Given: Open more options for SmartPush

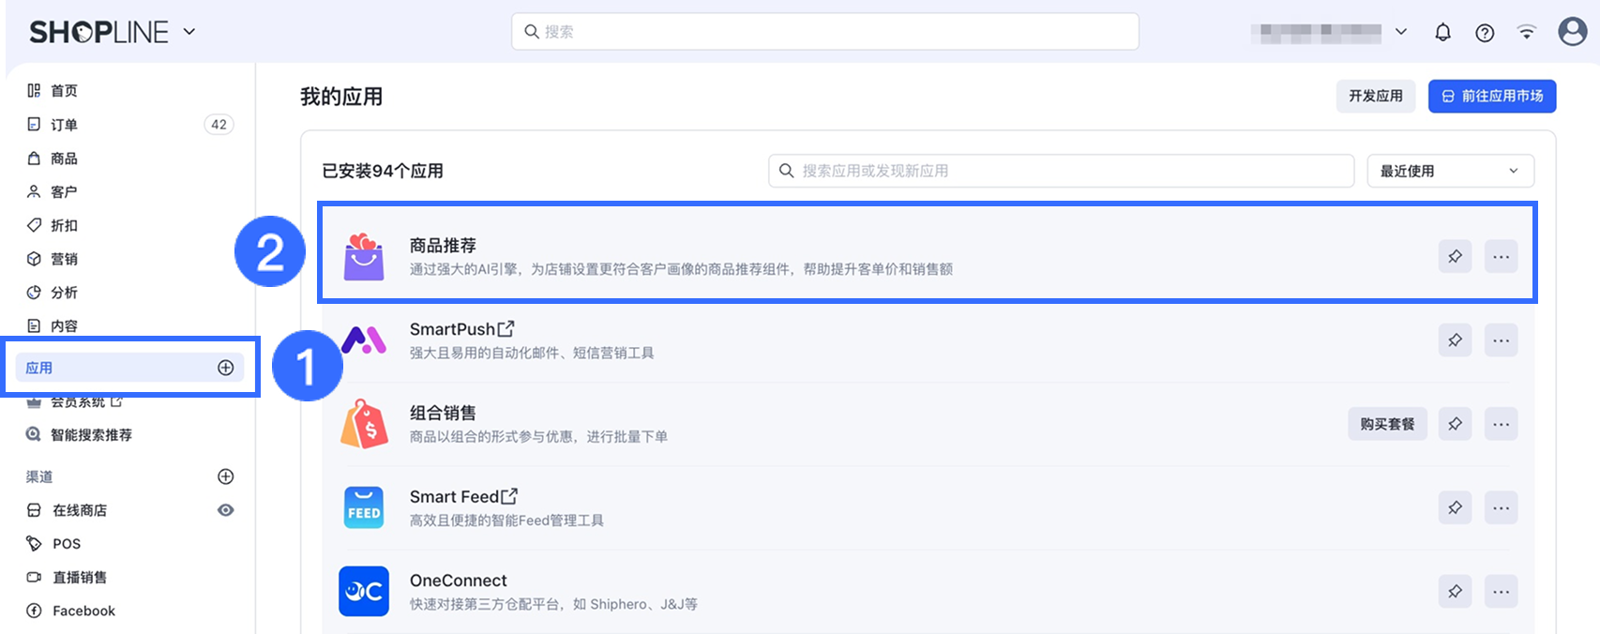Looking at the screenshot, I should [x=1502, y=340].
